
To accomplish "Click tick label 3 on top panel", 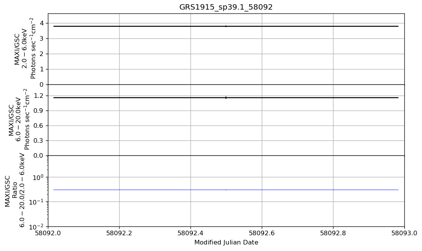I will tap(41, 38).
